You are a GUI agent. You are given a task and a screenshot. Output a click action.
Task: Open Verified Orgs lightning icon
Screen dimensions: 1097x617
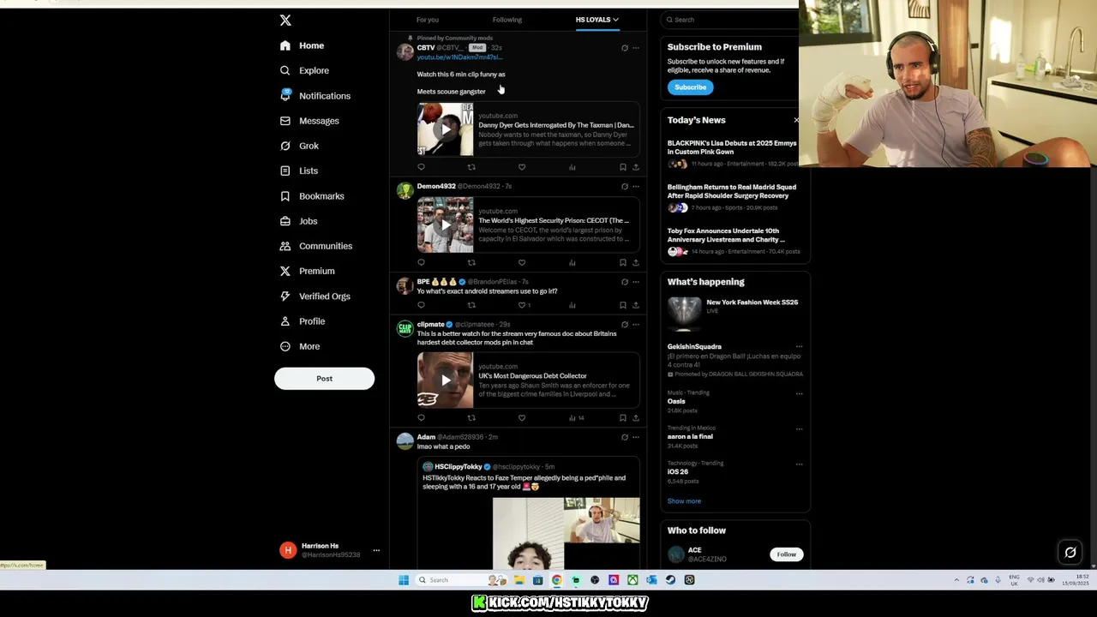285,297
